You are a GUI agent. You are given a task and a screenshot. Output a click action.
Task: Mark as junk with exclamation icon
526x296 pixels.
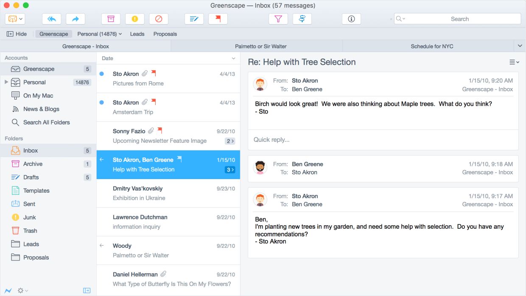click(x=135, y=19)
